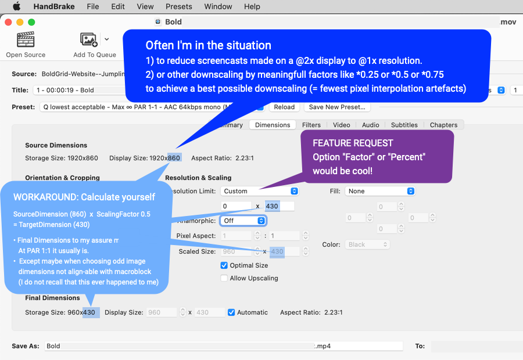Disable Automatic final dimensions
The width and height of the screenshot is (523, 360).
point(231,312)
